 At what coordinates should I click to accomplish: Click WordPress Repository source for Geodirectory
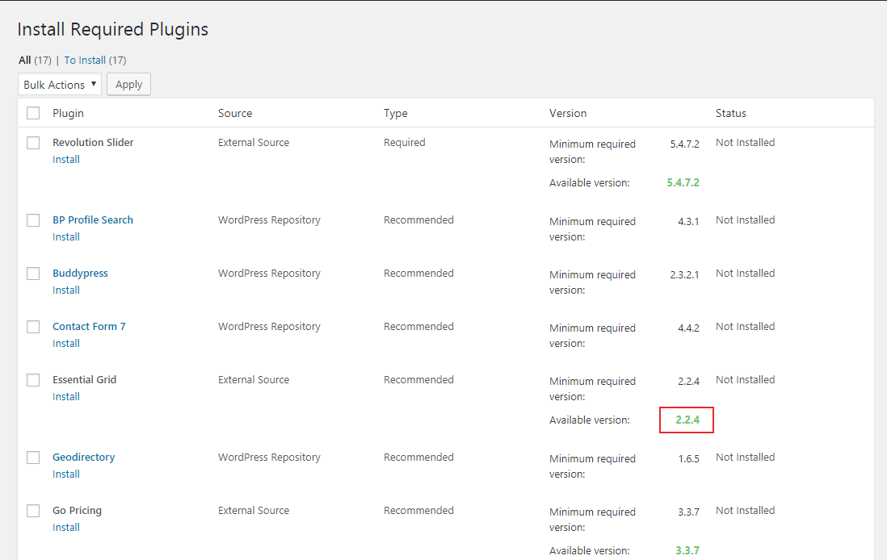click(x=269, y=458)
